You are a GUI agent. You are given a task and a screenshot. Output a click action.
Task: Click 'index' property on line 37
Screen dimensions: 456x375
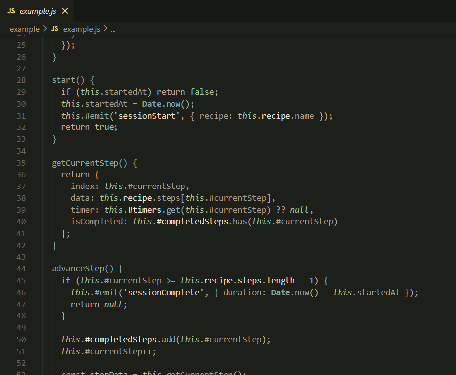click(x=83, y=187)
